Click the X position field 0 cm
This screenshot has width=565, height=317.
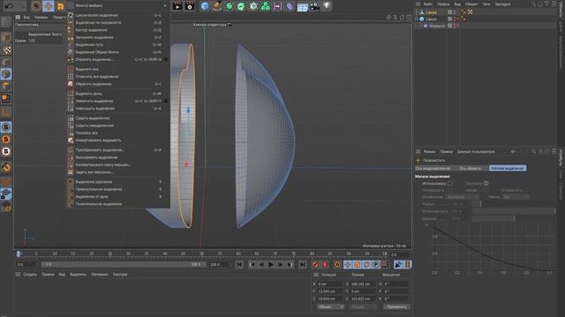tap(329, 284)
